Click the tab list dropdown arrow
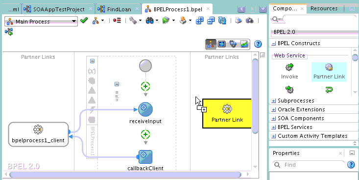Screen dimensions: 359x180 click(x=263, y=9)
